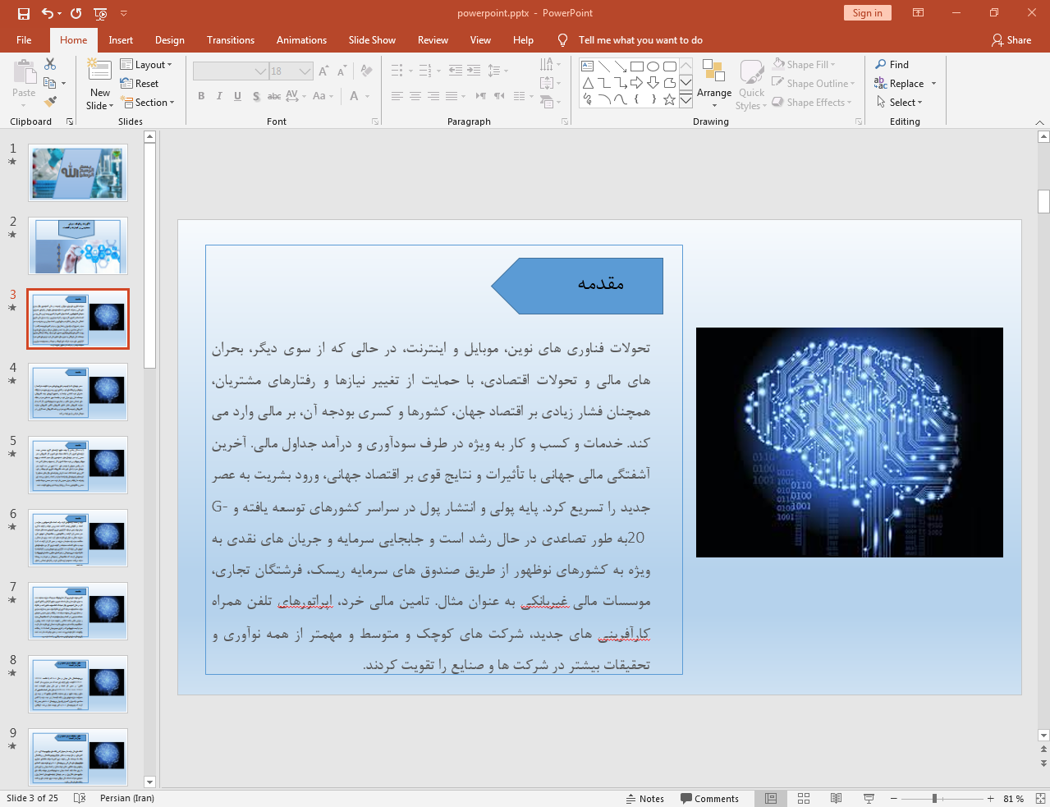Open the Slide Show tab
Viewport: 1050px width, 807px height.
372,39
